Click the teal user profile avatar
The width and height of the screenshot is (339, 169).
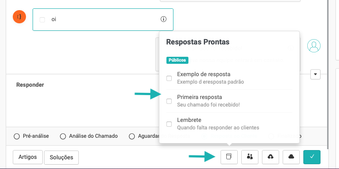(314, 46)
